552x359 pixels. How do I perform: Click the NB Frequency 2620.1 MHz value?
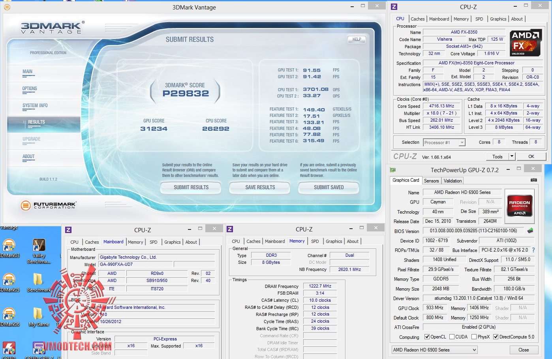click(349, 269)
